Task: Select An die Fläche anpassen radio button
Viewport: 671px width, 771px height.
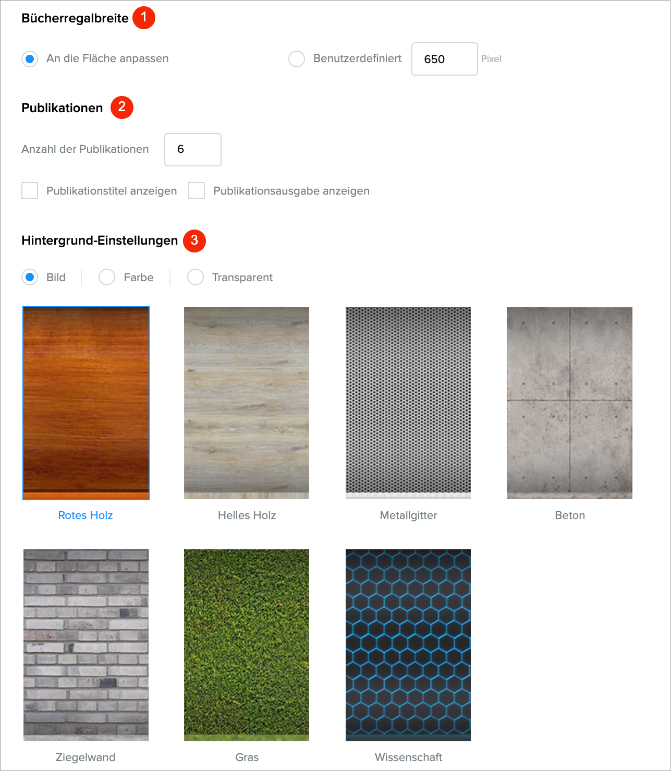Action: 30,59
